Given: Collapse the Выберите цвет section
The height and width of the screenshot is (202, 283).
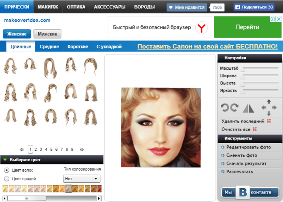Looking at the screenshot, I should point(5,160).
